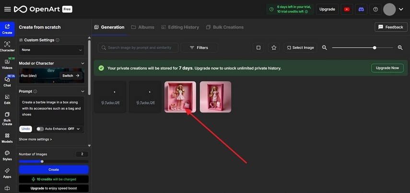Click the Feedback button

coord(391,27)
